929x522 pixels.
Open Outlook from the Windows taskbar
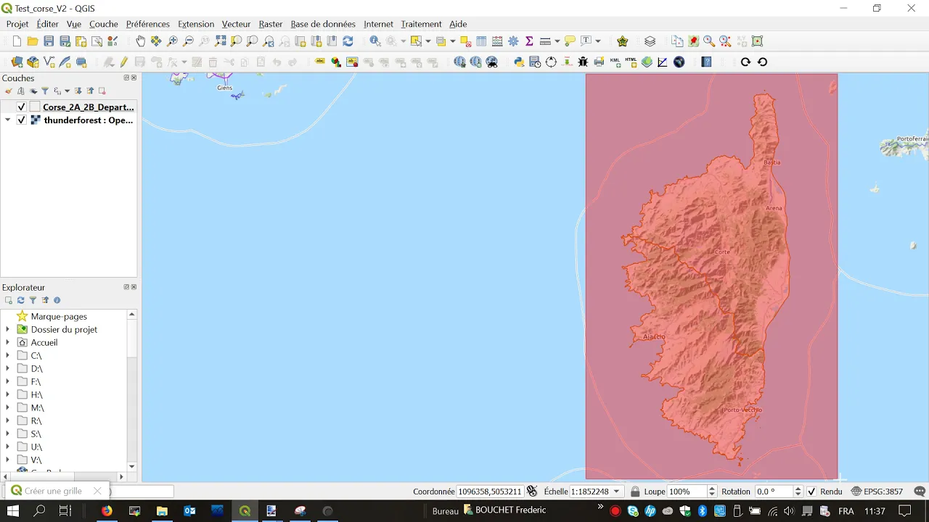[189, 511]
